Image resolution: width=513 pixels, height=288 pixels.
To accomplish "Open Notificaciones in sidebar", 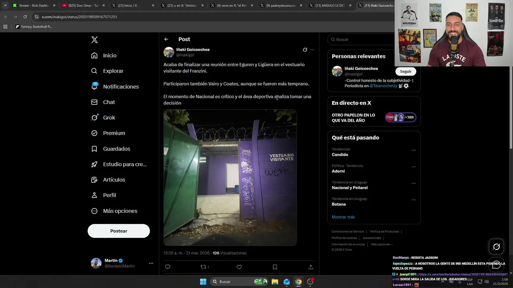I will point(115,86).
